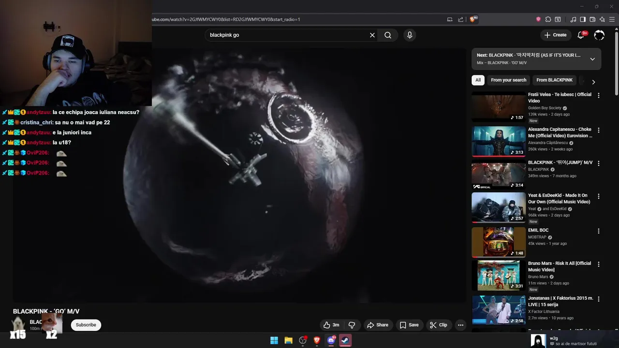Open options for EMIL BOC video
This screenshot has height=348, width=619.
599,231
